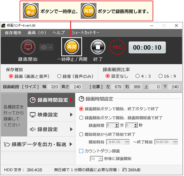Select 設定なし ratio option
184x176 pixels.
[117, 76]
